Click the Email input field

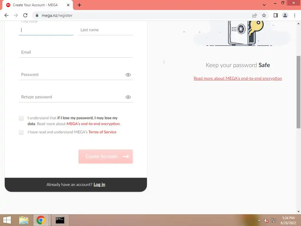[76, 52]
